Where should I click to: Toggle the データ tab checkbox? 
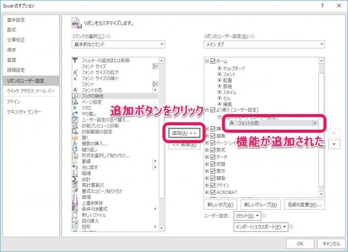click(x=213, y=157)
